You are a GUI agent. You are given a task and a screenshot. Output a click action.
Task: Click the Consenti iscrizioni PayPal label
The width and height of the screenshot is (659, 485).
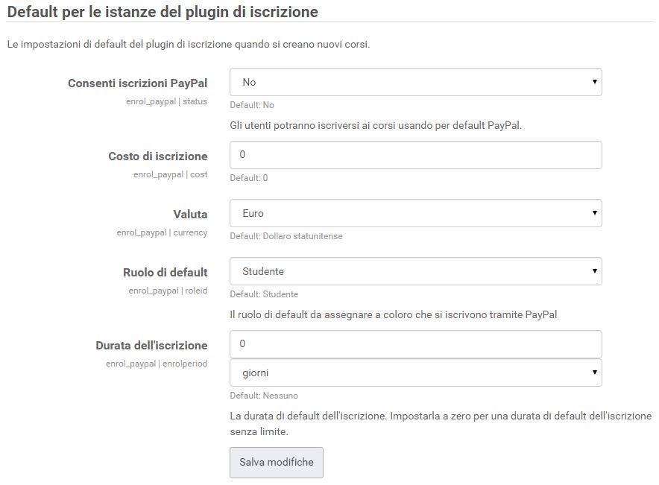tap(138, 83)
